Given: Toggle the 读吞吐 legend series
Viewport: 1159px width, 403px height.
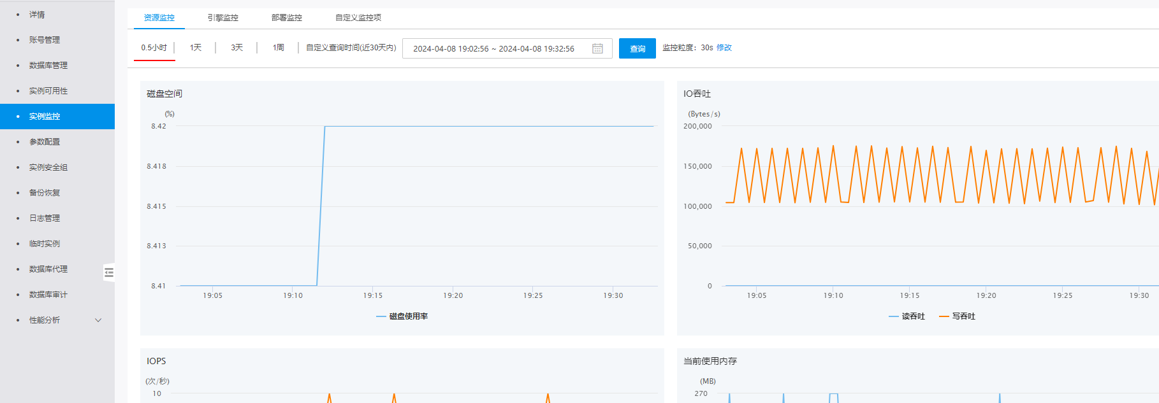Looking at the screenshot, I should (907, 316).
